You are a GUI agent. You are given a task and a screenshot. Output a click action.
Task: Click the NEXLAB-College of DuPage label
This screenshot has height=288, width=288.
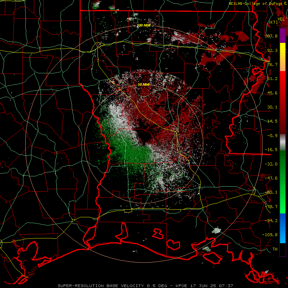[257, 4]
